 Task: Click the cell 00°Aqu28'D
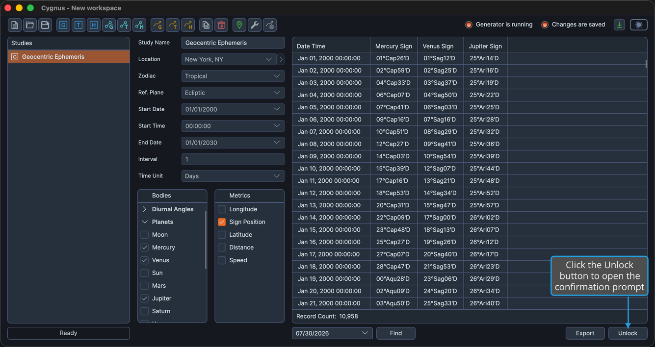coord(393,279)
